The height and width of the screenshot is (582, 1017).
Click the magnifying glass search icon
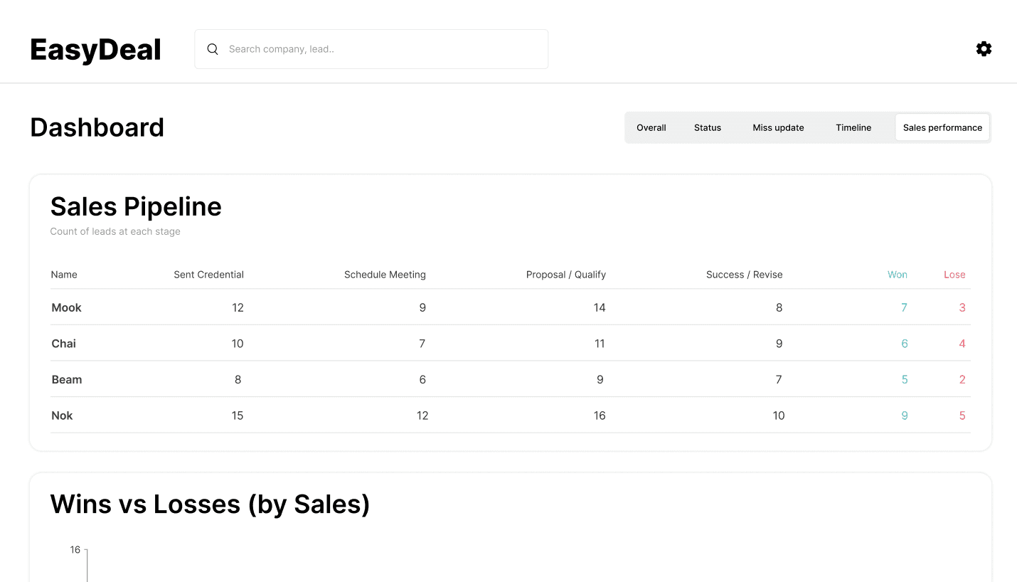point(212,49)
